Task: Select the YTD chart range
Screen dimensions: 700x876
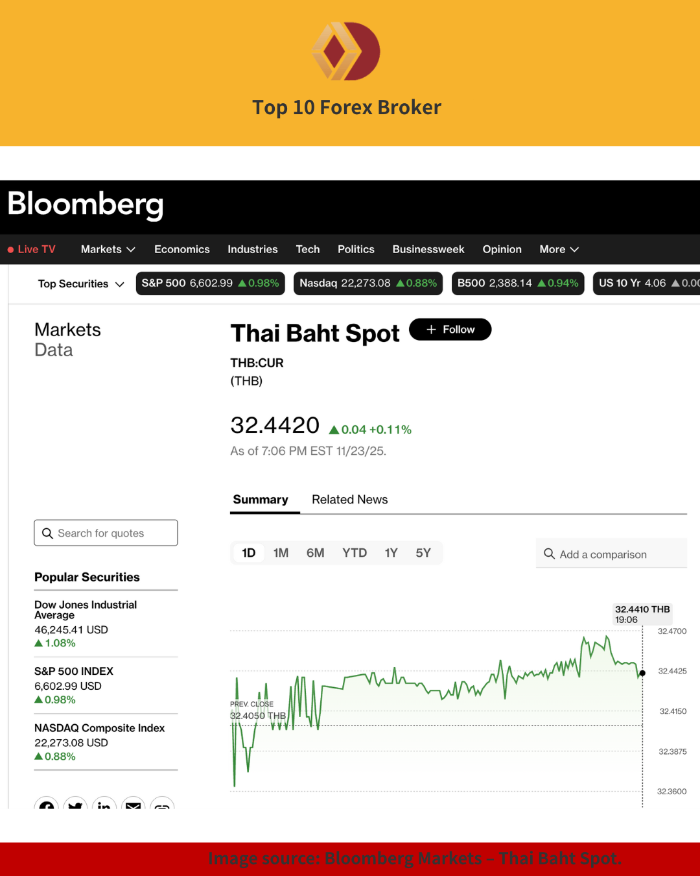Action: tap(355, 553)
